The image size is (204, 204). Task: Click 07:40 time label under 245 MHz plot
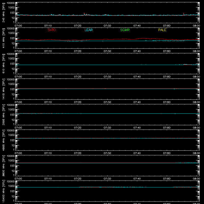coord(137,26)
